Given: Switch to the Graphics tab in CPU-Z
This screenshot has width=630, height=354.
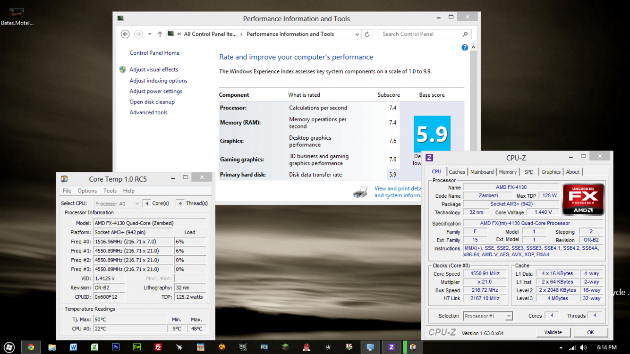Looking at the screenshot, I should click(x=551, y=172).
